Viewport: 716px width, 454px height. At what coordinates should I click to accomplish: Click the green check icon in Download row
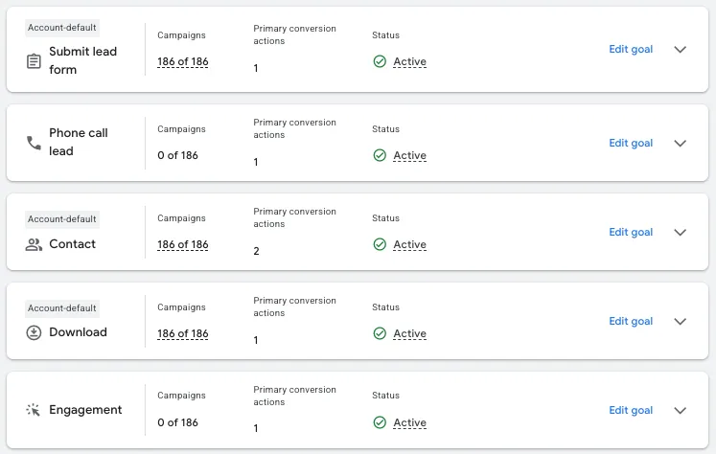coord(380,333)
